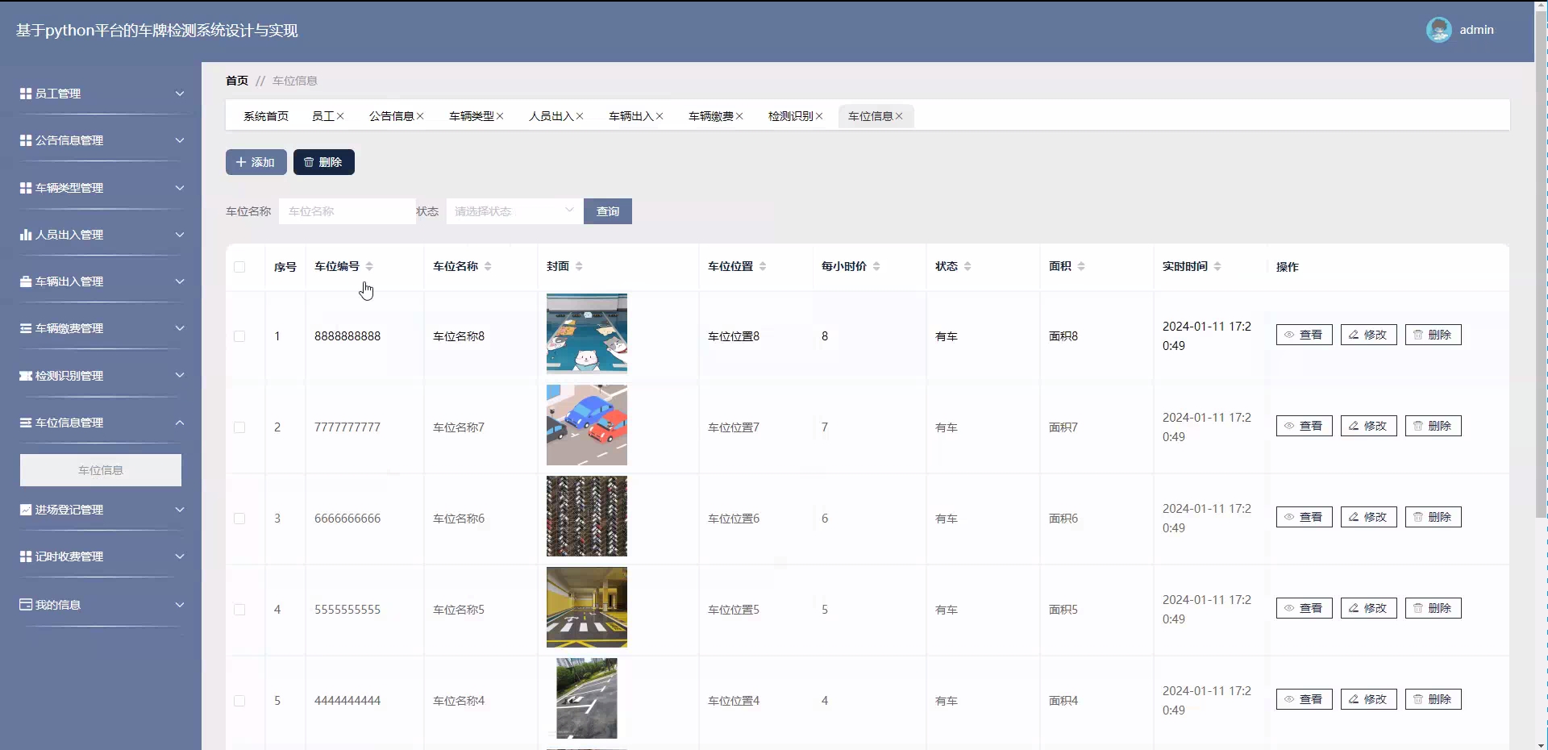Viewport: 1548px width, 750px height.
Task: Close the 车辆出入 tab
Action: (x=660, y=116)
